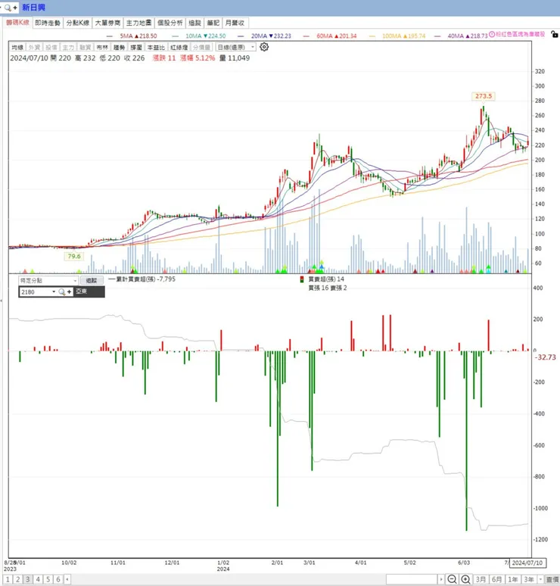Click the 40MA 218.73 legend entry

point(461,36)
